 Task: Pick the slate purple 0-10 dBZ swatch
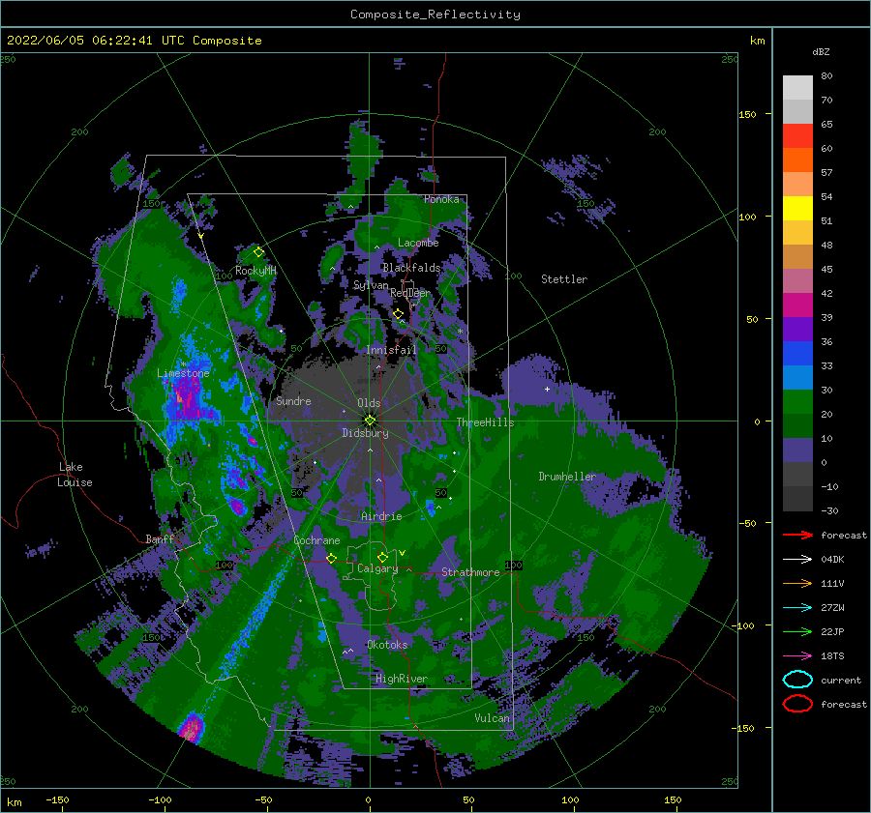click(x=797, y=450)
